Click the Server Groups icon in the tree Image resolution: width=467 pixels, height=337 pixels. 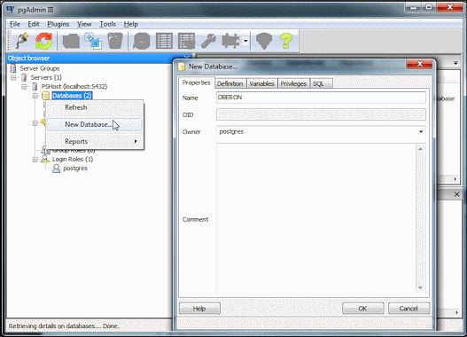pos(13,68)
